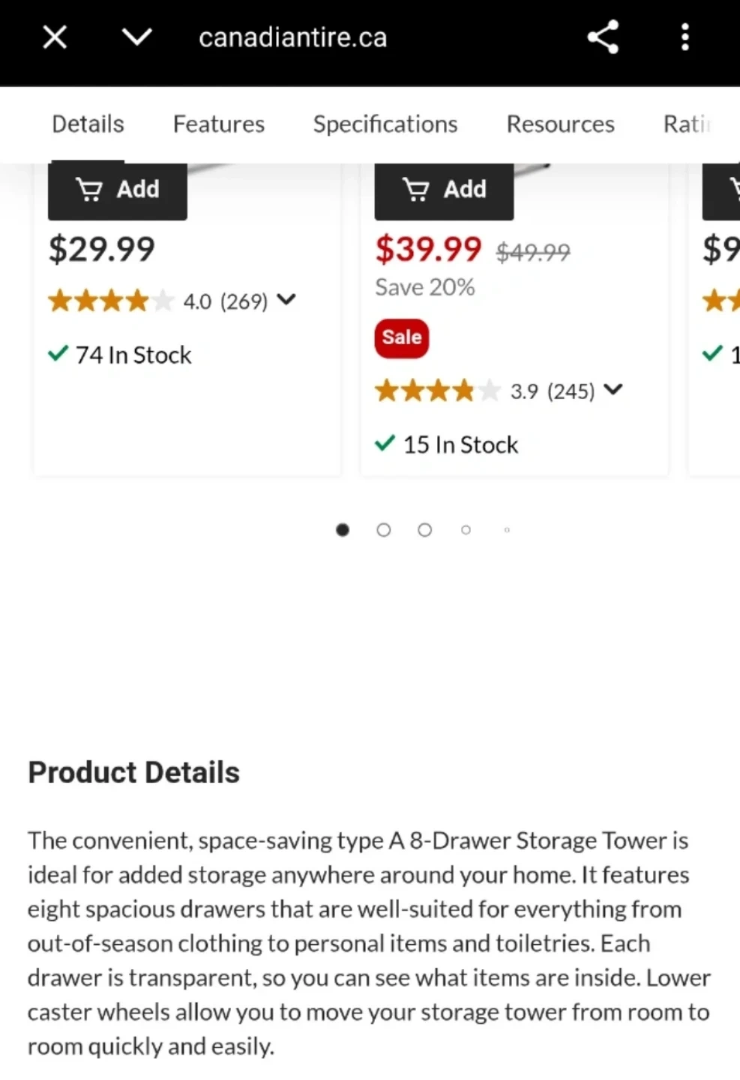740x1080 pixels.
Task: Open the three-dot overflow menu
Action: tap(685, 37)
